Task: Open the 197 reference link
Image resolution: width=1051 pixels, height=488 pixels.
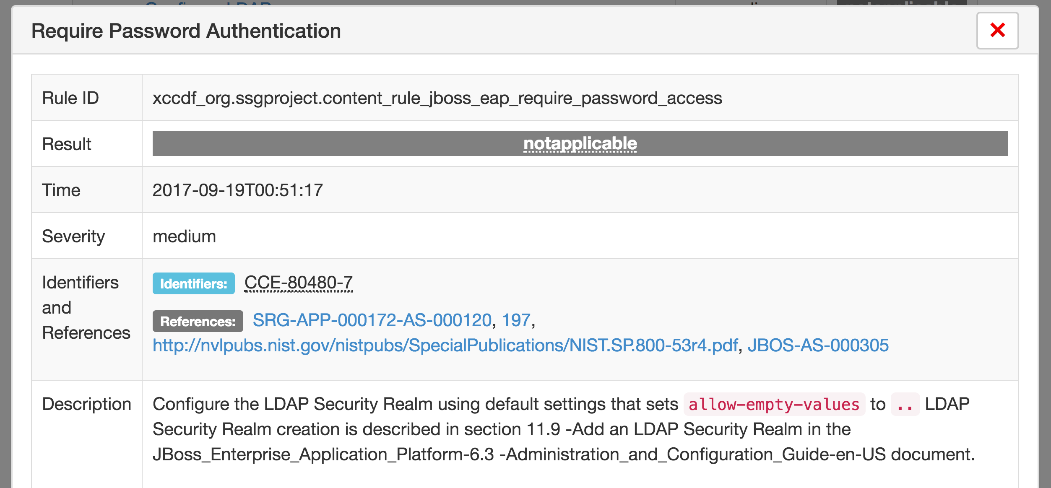Action: pos(516,320)
